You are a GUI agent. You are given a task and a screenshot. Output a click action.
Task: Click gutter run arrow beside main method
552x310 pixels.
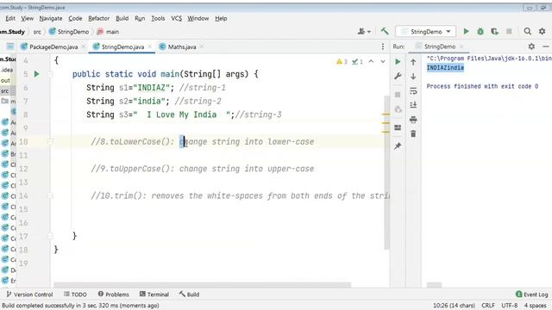pyautogui.click(x=36, y=74)
